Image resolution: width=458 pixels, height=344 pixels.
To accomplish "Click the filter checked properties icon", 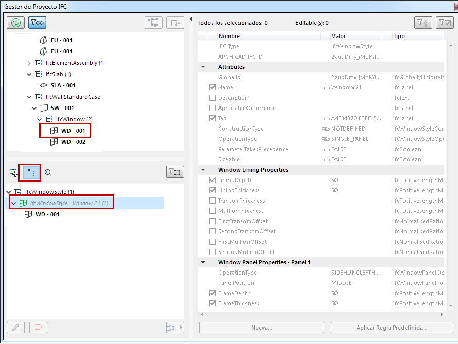I will click(x=445, y=23).
